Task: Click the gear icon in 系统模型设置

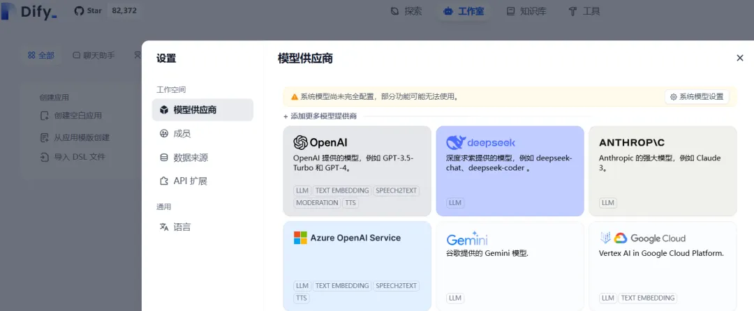Action: (x=673, y=96)
